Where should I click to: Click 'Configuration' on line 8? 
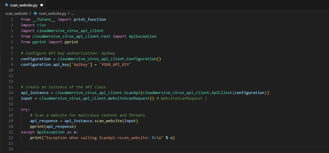(142, 59)
